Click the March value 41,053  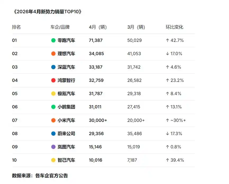(x=134, y=53)
